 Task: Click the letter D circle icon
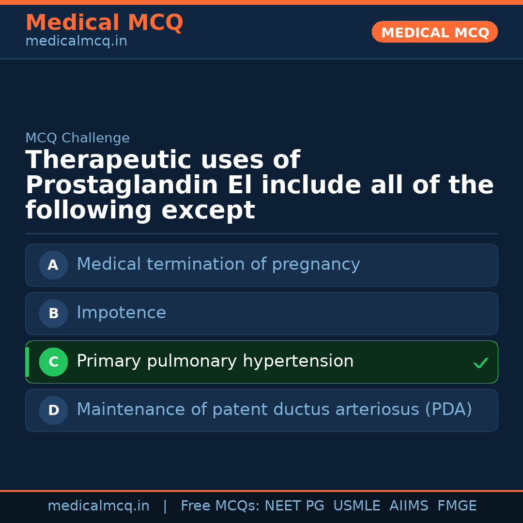[53, 410]
